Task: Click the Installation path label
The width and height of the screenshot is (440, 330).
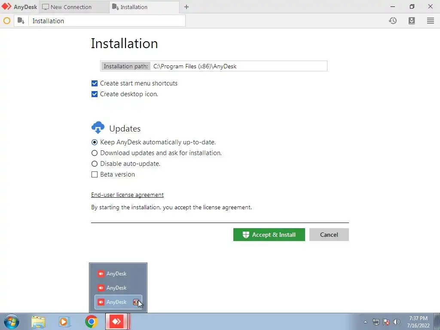Action: pos(126,66)
